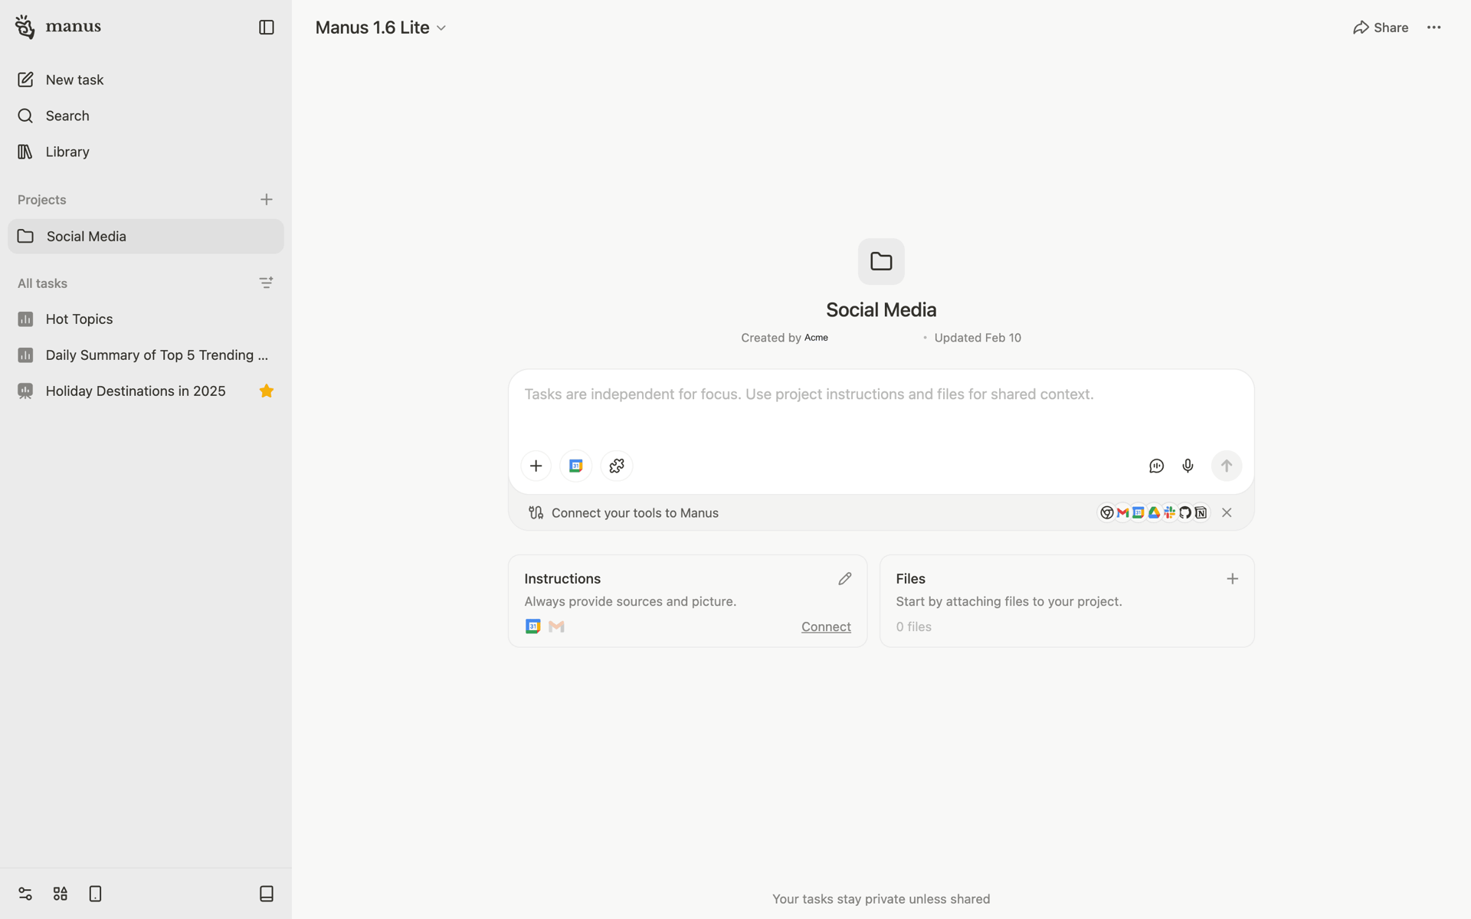Open the All tasks filter icon
The width and height of the screenshot is (1471, 919).
pos(267,283)
